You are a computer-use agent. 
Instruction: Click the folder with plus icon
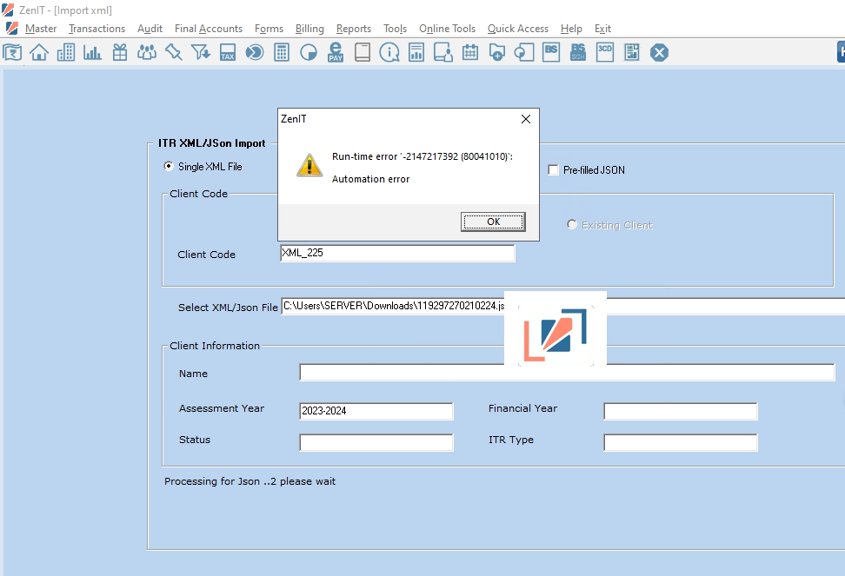[497, 52]
